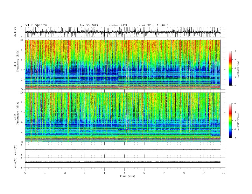Click time axis tick label "9"

pyautogui.click(x=204, y=173)
